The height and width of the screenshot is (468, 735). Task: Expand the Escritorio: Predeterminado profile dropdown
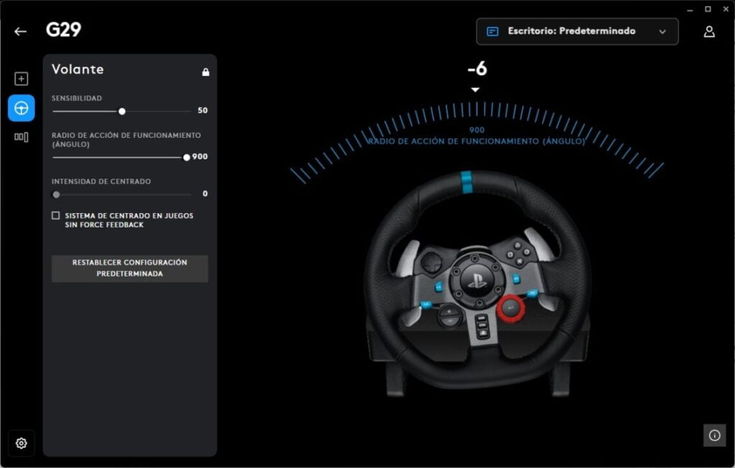577,32
